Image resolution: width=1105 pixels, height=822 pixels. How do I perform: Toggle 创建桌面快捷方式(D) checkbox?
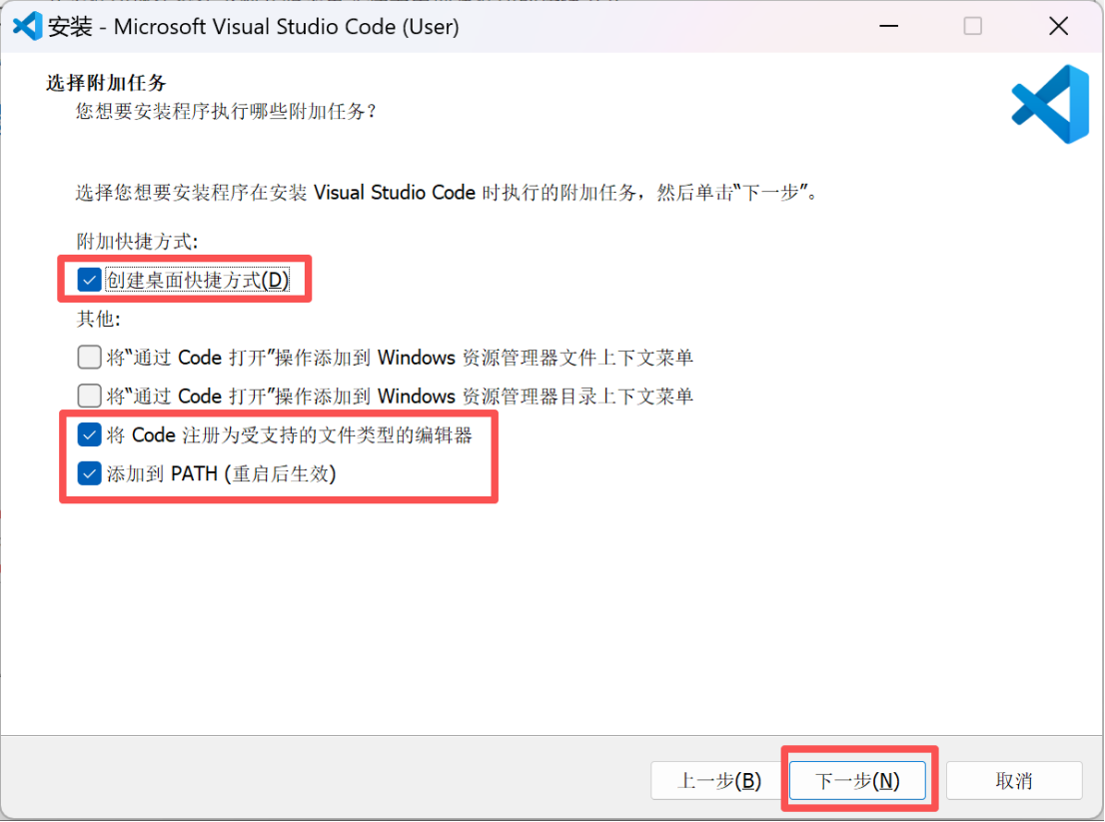pyautogui.click(x=89, y=281)
